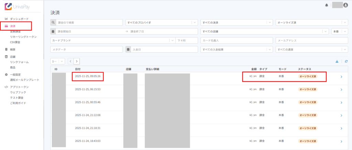The width and height of the screenshot is (352, 150).
Task: Open ウェブフック in the sidebar
Action: point(18,92)
